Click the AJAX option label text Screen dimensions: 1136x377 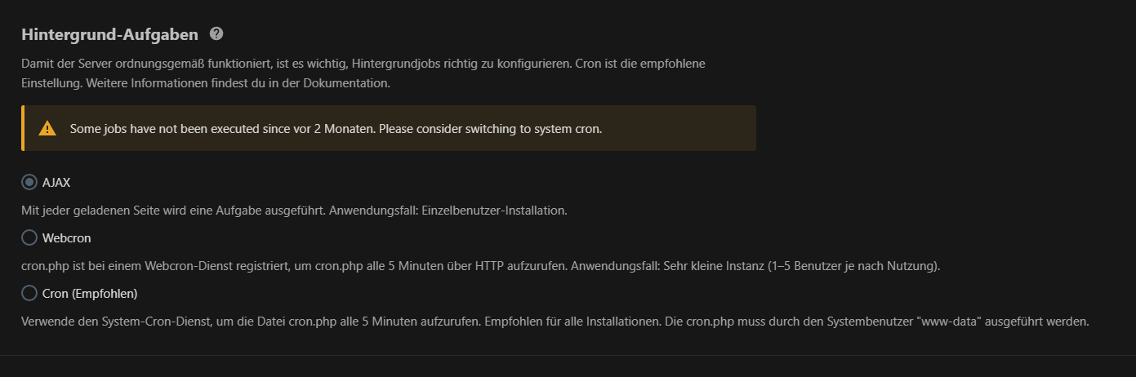click(56, 183)
